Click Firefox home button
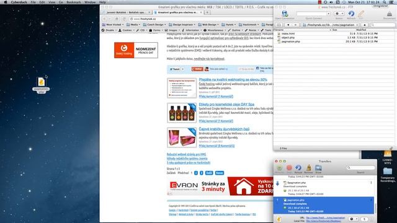The height and width of the screenshot is (223, 397). 117,19
